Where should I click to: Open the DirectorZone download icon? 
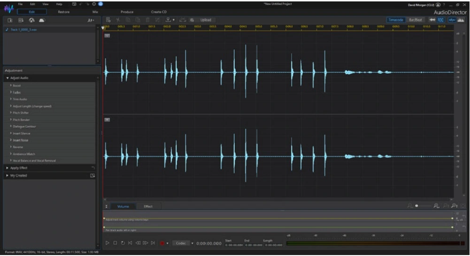[31, 20]
